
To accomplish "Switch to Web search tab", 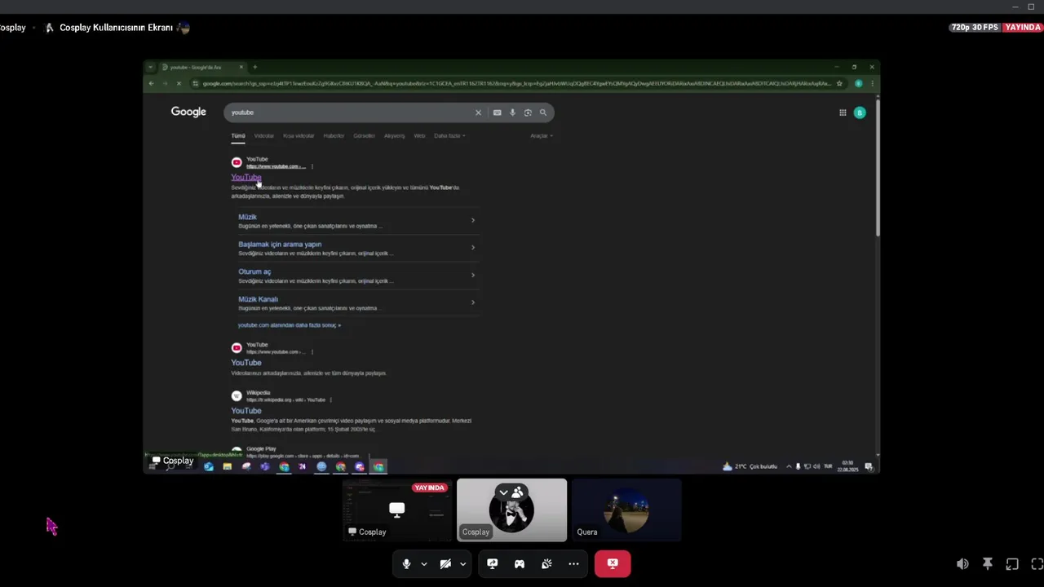I will coord(419,136).
